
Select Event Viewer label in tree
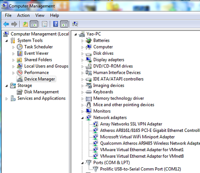click(36, 53)
